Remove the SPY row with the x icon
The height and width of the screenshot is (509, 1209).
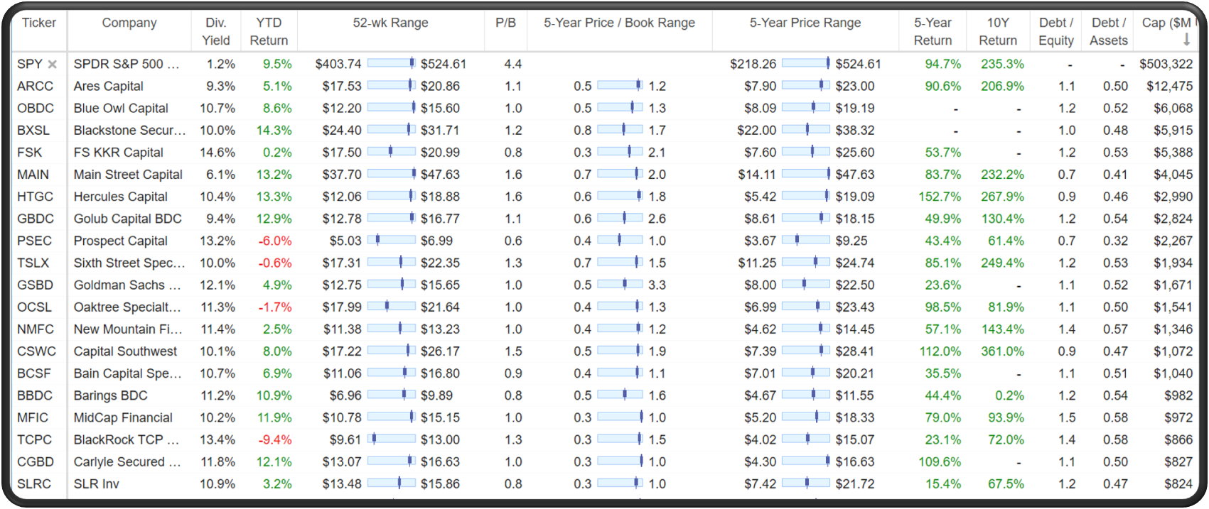(x=52, y=65)
